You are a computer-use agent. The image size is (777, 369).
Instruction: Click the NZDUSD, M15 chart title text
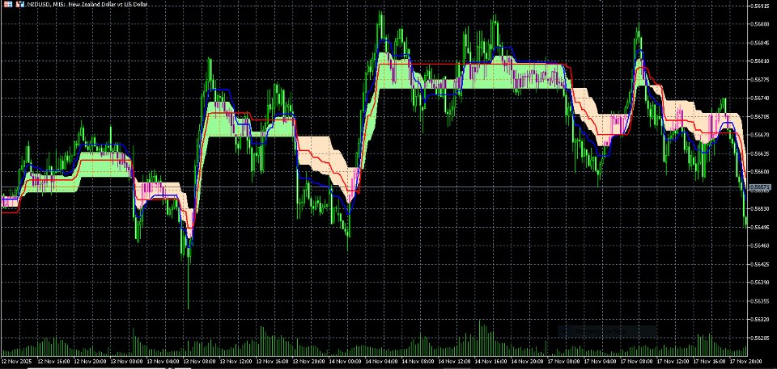87,5
